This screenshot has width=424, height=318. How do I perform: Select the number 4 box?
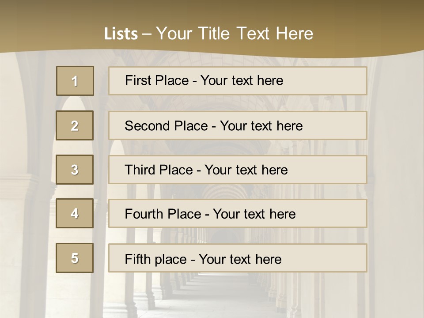(75, 213)
